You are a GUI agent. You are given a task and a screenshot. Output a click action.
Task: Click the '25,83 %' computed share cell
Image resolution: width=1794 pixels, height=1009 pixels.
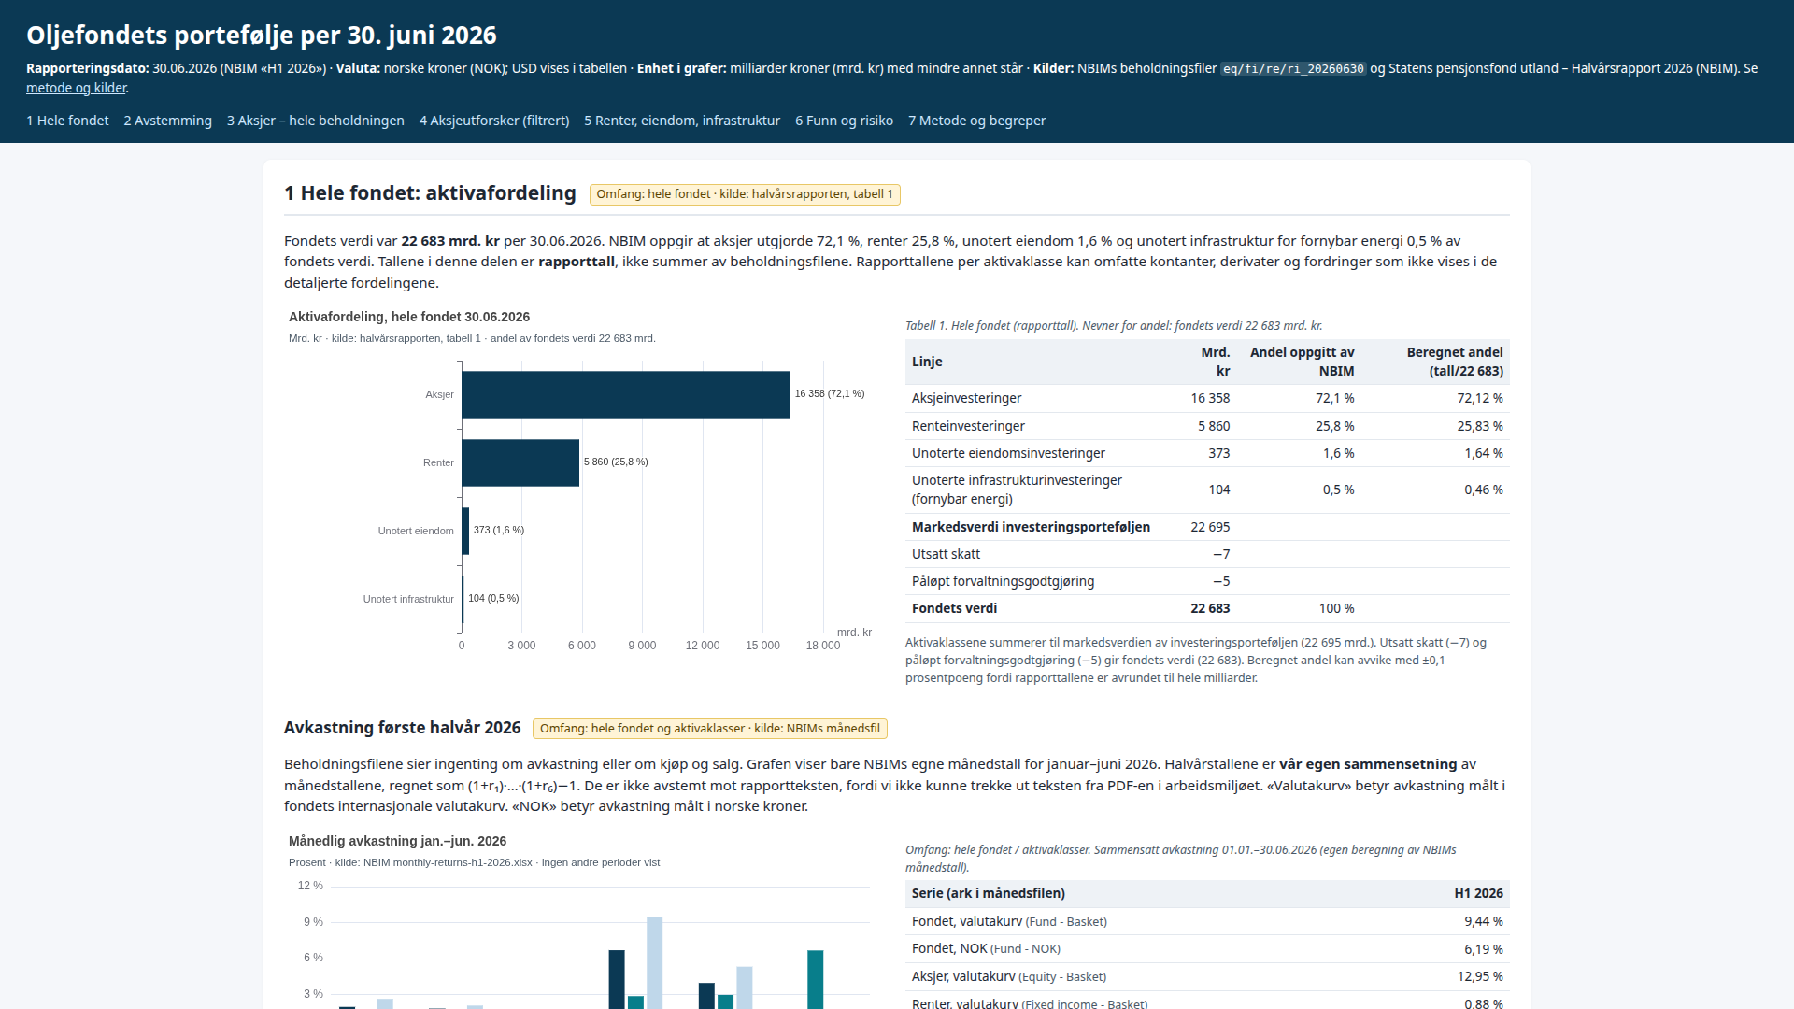1480,426
